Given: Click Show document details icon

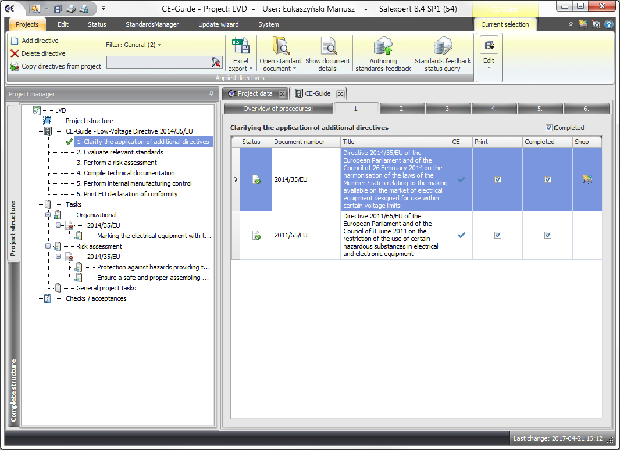Looking at the screenshot, I should coord(327,46).
